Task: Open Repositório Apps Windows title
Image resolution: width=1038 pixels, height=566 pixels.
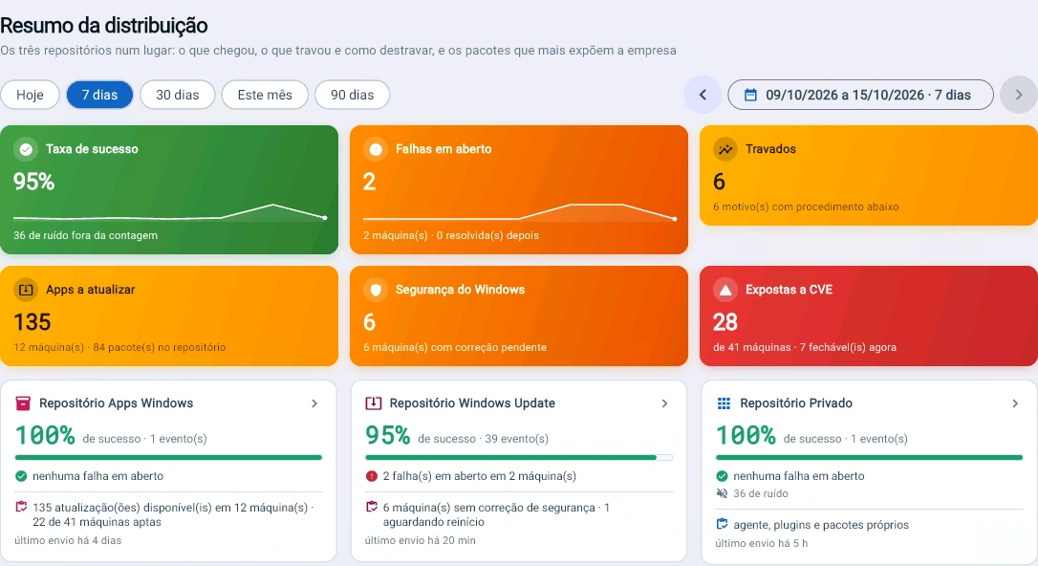Action: (x=116, y=403)
